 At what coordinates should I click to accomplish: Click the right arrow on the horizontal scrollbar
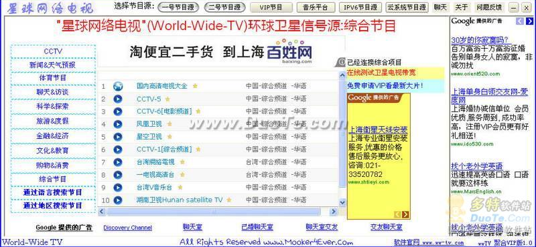pyautogui.click(x=334, y=212)
